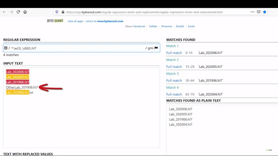Click the browser address bar URL
Image resolution: width=278 pixels, height=156 pixels.
coord(144,12)
